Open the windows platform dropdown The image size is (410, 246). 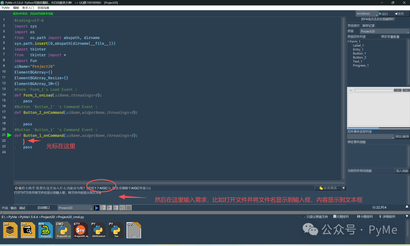(367, 14)
